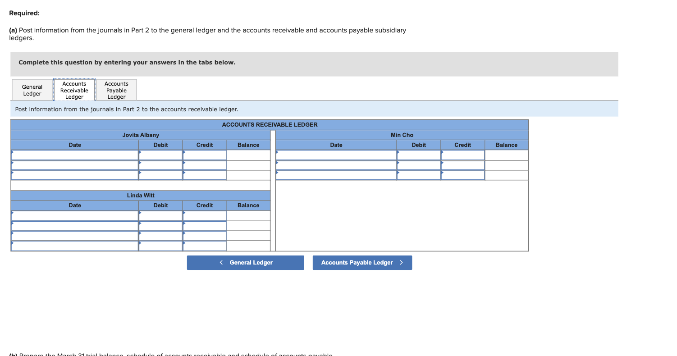Screen dimensions: 677x356
Task: Click the Linda Witt account header
Action: (x=141, y=196)
